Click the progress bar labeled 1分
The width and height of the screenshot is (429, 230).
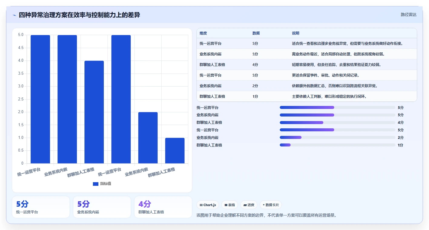tap(338, 145)
